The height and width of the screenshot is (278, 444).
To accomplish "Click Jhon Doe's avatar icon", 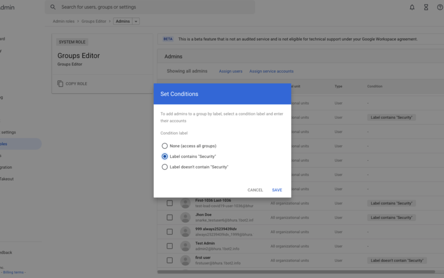I will 185,217.
